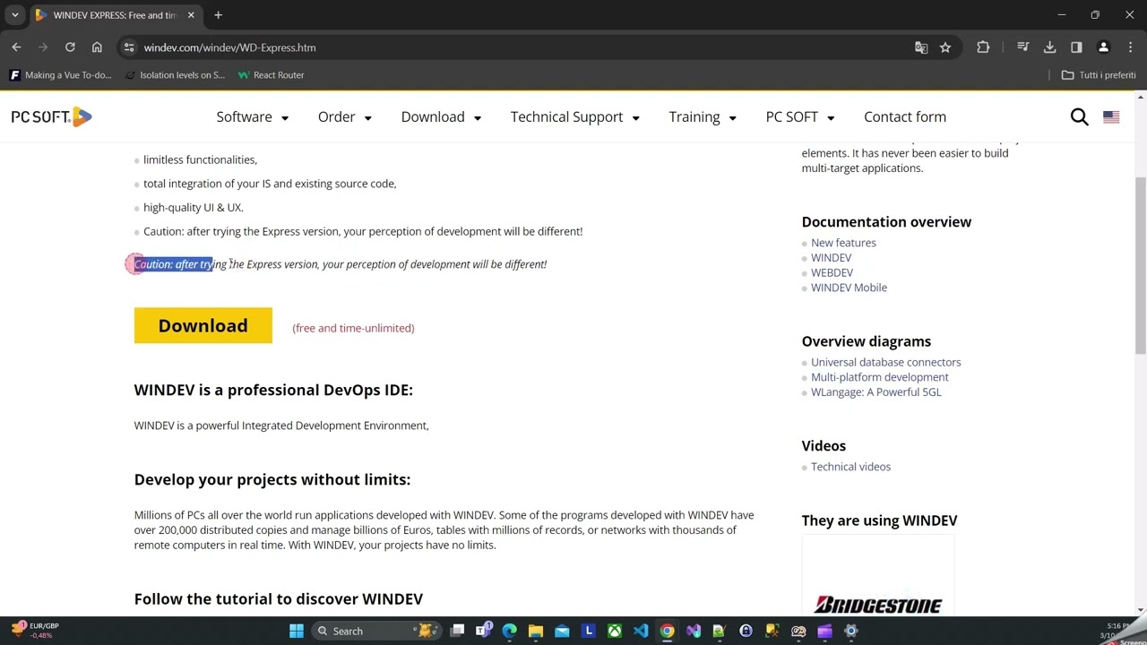Open the React Router bookmark

(x=271, y=75)
